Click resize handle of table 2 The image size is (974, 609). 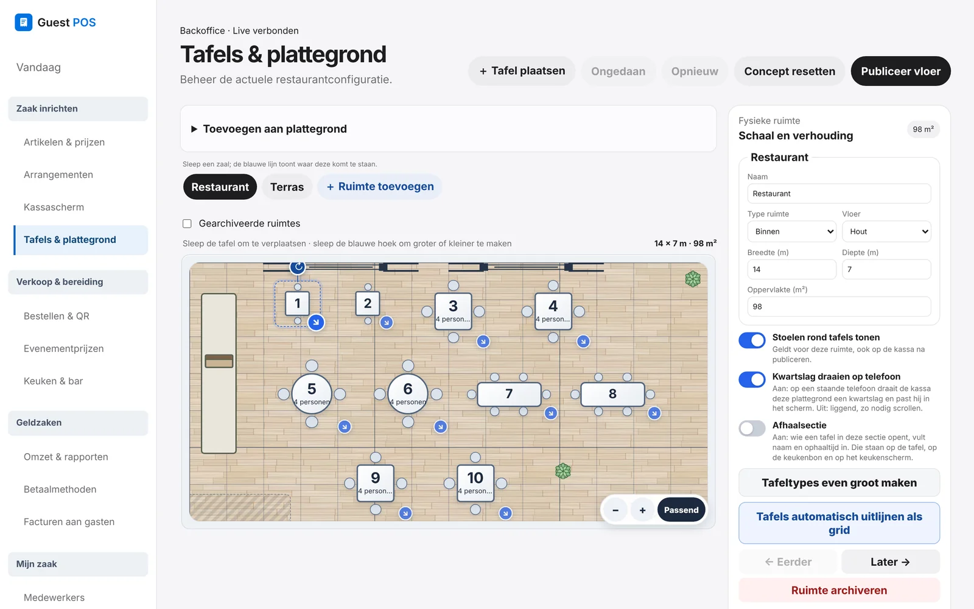pyautogui.click(x=387, y=322)
